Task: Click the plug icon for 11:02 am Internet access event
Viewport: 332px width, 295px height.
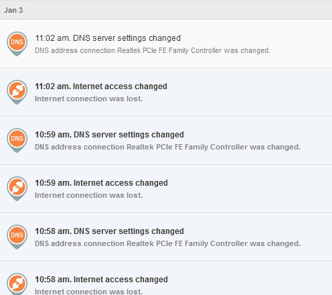Action: [x=17, y=92]
